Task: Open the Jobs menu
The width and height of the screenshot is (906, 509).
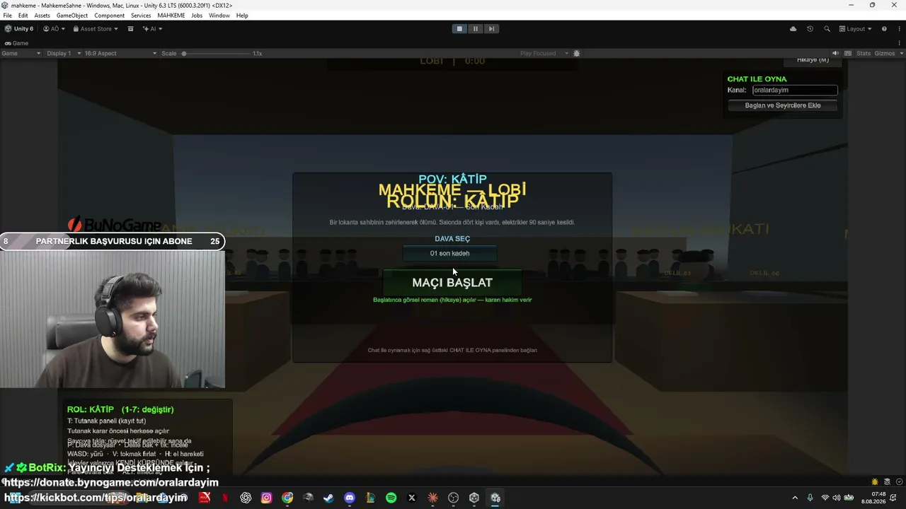Action: coord(197,16)
